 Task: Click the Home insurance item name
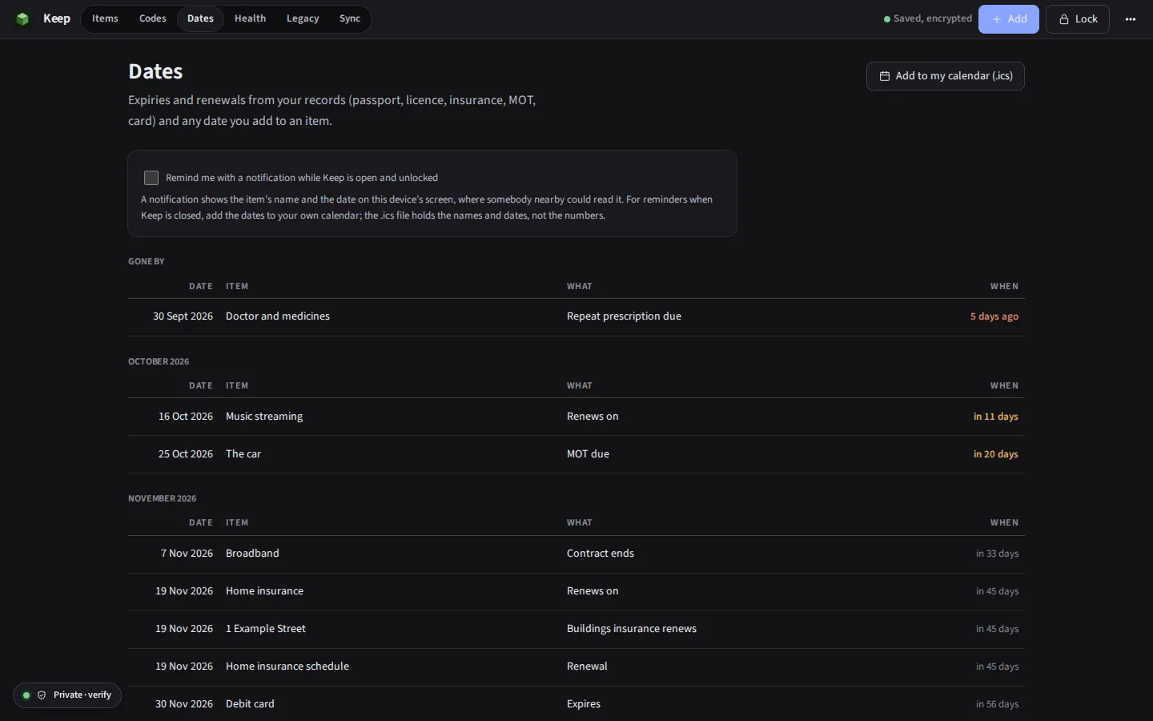pyautogui.click(x=264, y=591)
